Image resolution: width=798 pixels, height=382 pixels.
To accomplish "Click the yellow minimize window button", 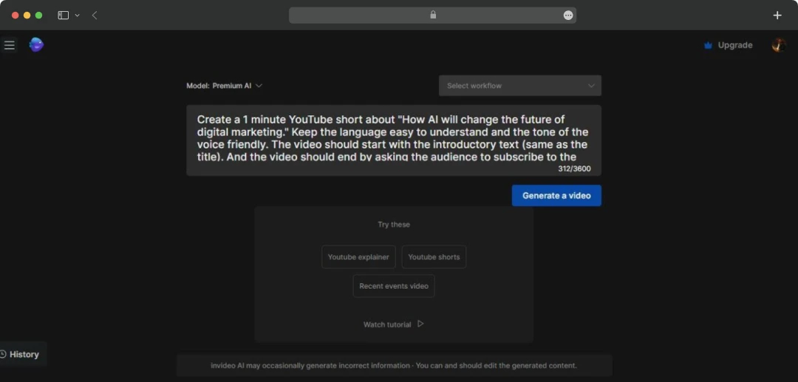I will pyautogui.click(x=27, y=16).
